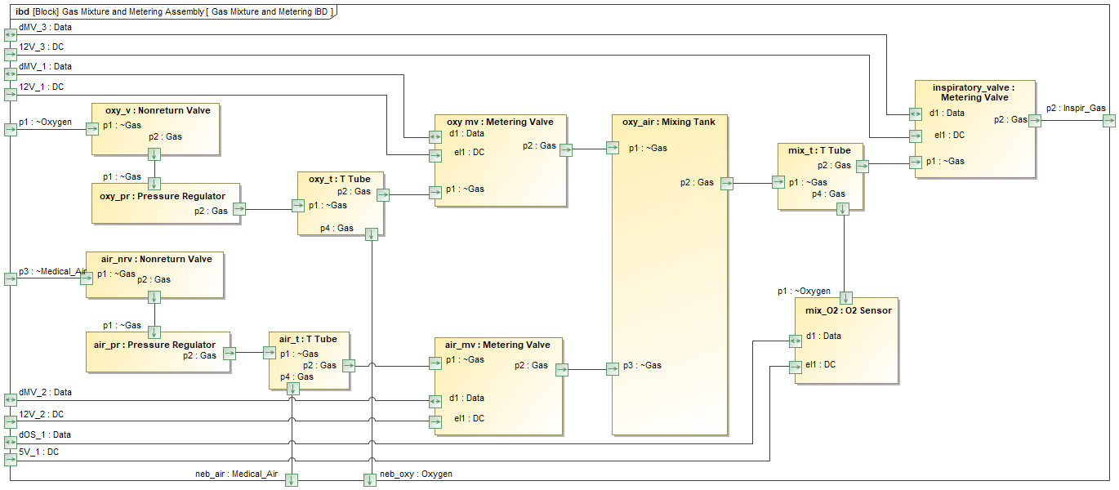Click the neb_air : Medical_Air port arrow icon
Screen dimensions: 1119x490
[292, 480]
